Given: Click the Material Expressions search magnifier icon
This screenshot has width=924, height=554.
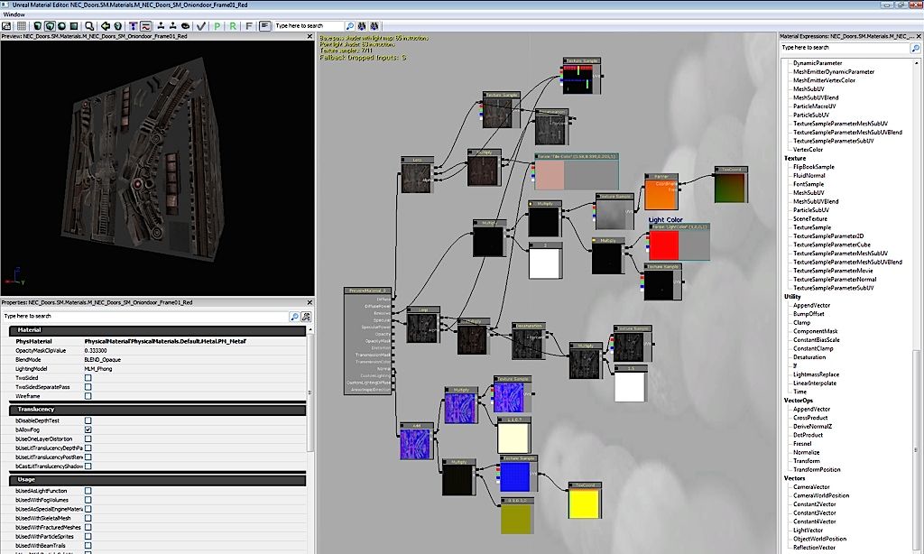Looking at the screenshot, I should [915, 49].
